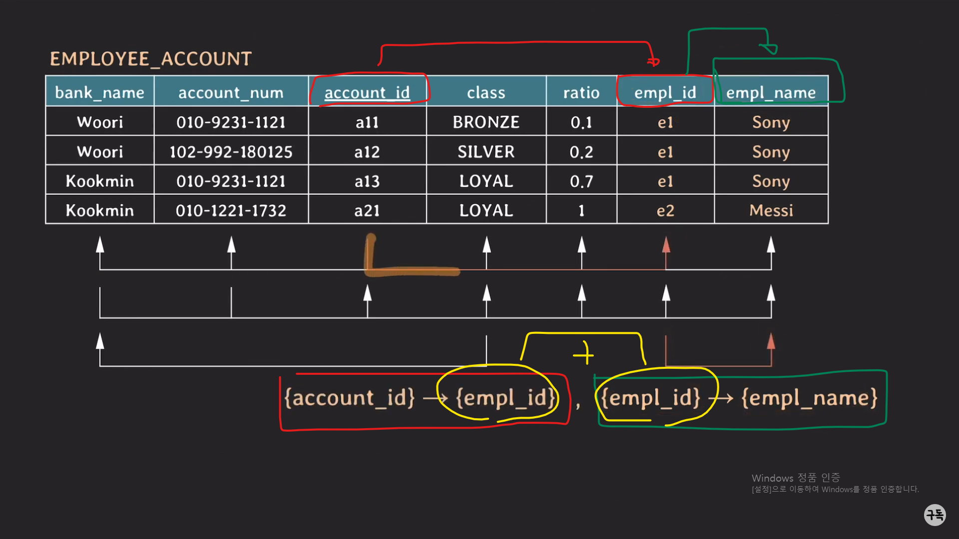Click the bank_name column header
Image resolution: width=959 pixels, height=539 pixels.
point(99,92)
